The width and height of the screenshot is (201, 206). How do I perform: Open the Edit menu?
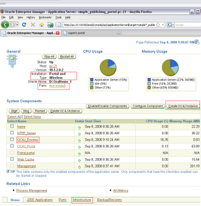coord(11,18)
